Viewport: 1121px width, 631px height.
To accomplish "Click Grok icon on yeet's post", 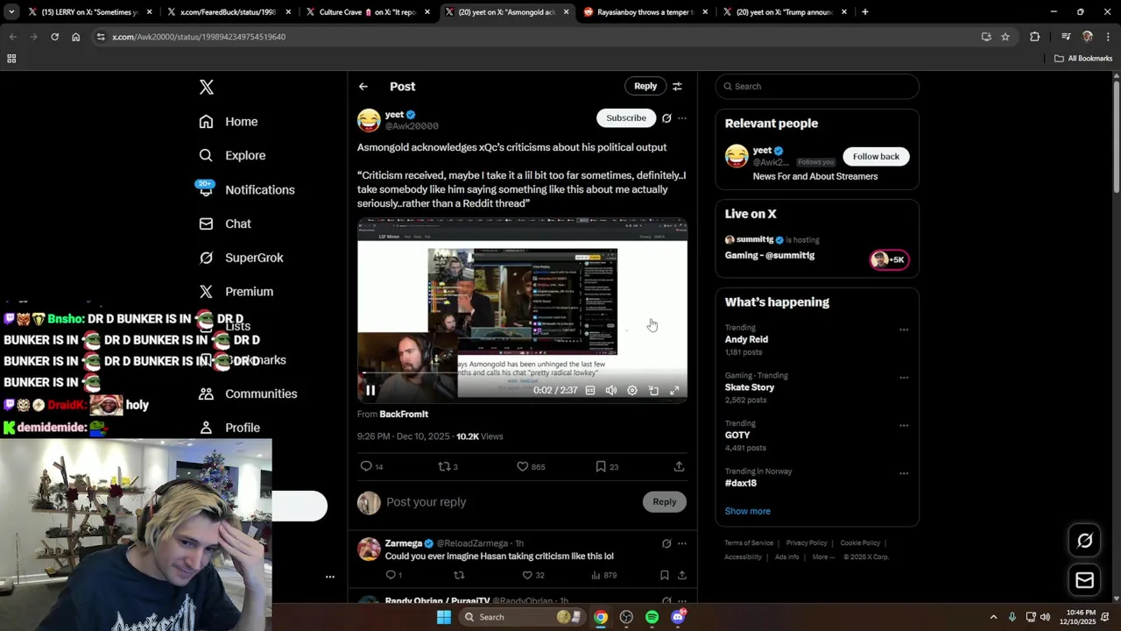I will tap(666, 117).
